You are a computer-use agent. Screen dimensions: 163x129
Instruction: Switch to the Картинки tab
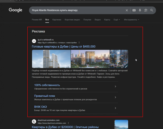click(x=57, y=20)
